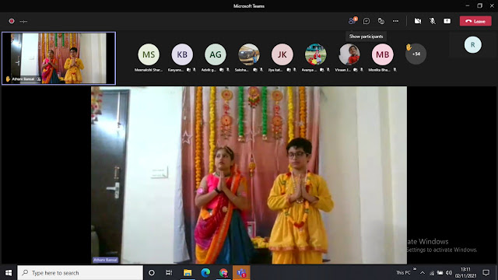Open the Show participants panel
The width and height of the screenshot is (498, 280).
pos(352,21)
